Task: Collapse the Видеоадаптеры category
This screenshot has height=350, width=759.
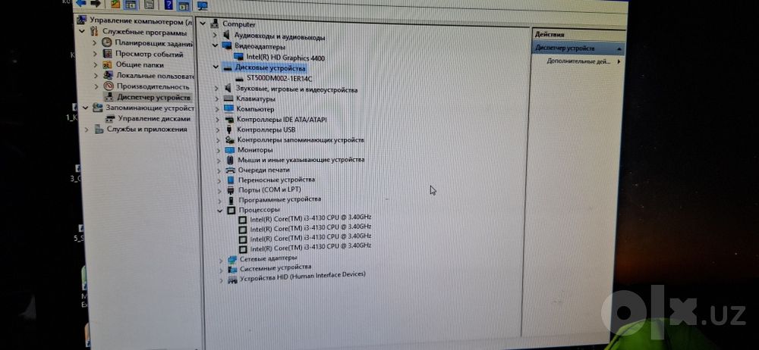Action: click(215, 45)
